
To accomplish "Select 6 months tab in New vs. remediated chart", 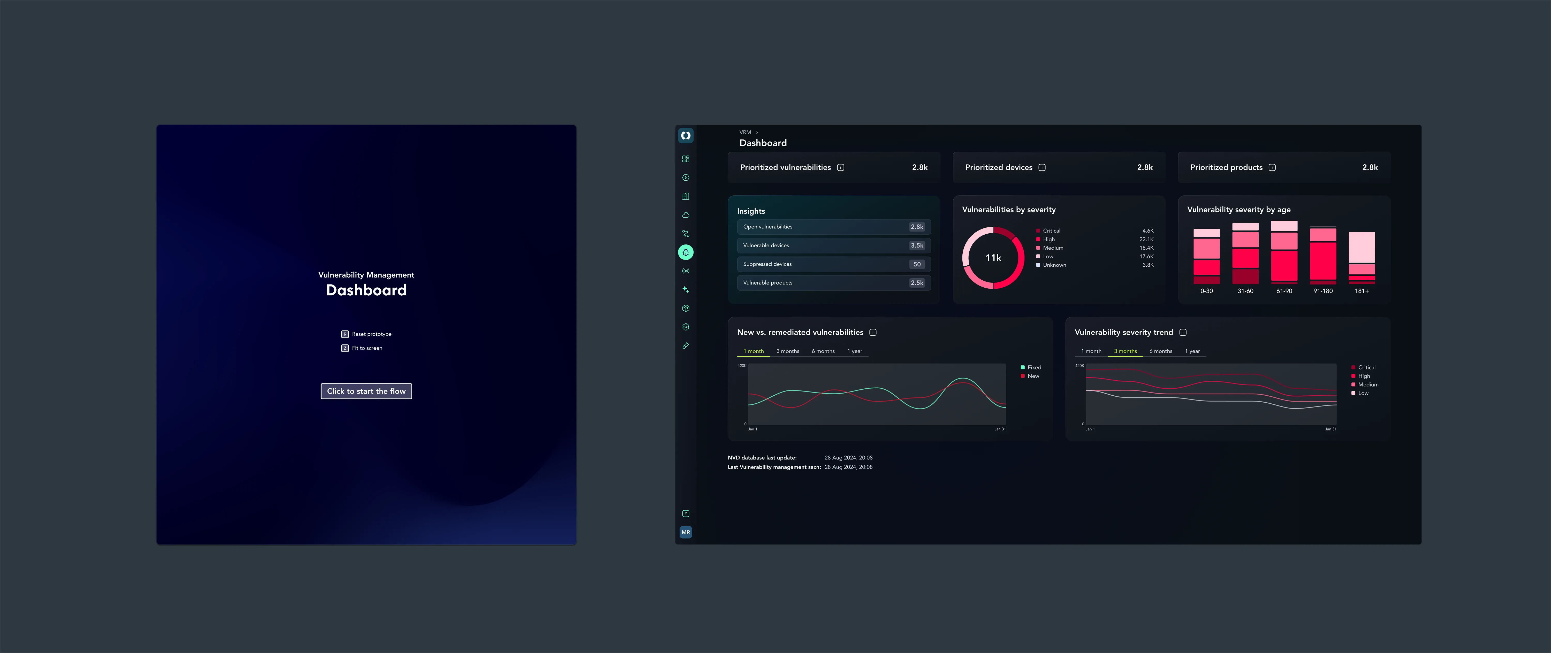I will (x=823, y=351).
